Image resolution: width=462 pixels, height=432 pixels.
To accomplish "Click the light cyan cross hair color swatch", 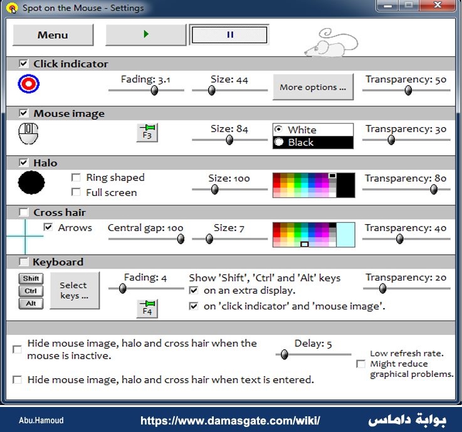I will [x=345, y=235].
